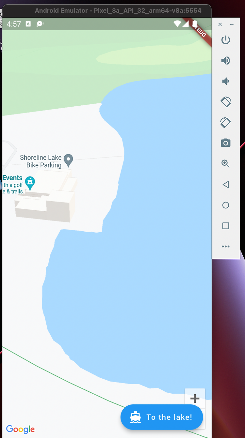
Task: Zoom the map in with the plus button
Action: (x=195, y=399)
